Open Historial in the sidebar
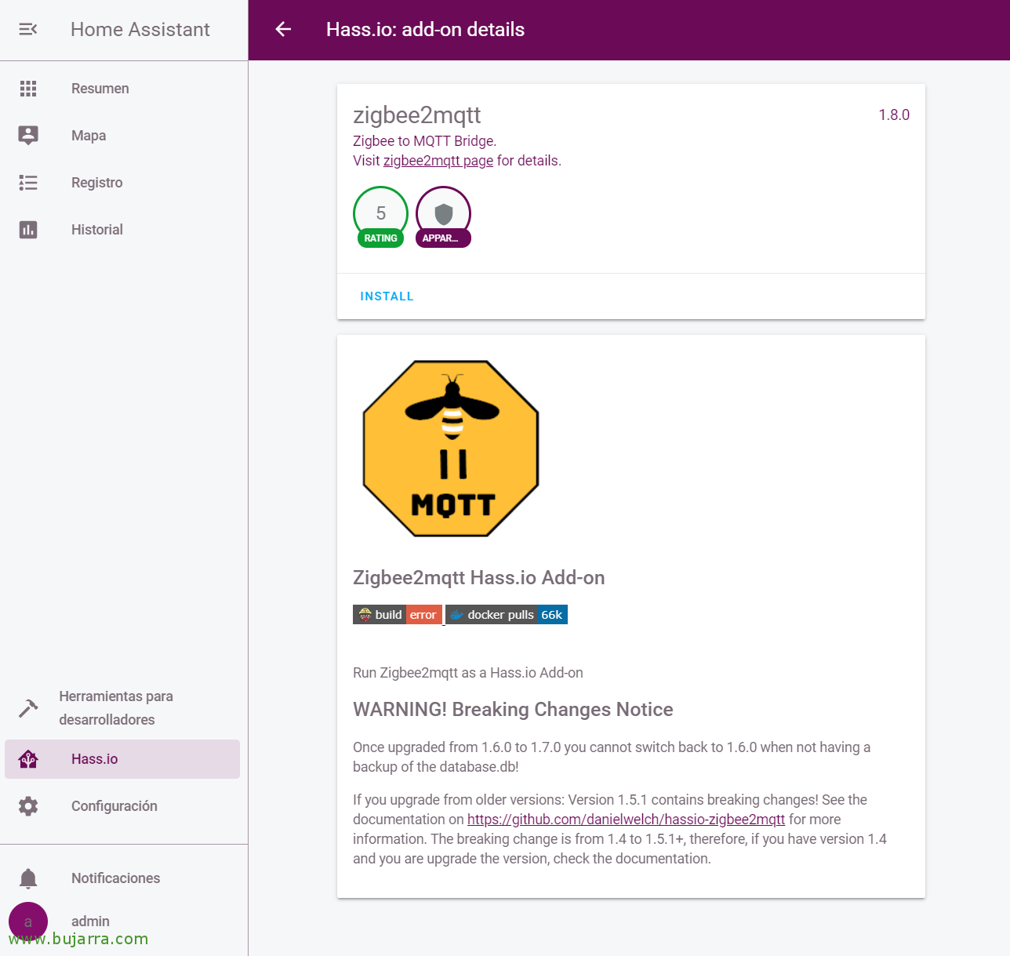 click(x=124, y=230)
